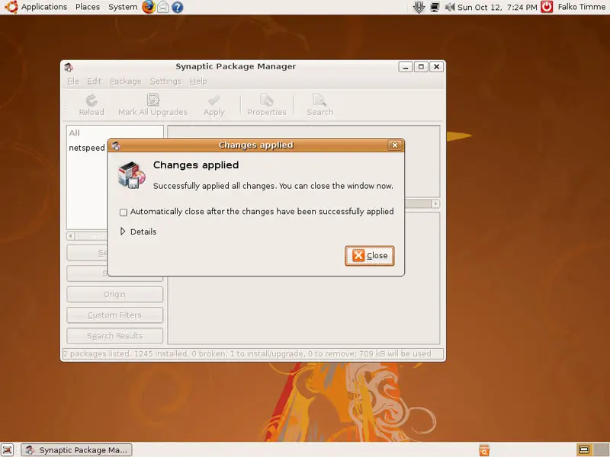The image size is (610, 457).
Task: Click left arrow of category list scrollbar
Action: 70,236
